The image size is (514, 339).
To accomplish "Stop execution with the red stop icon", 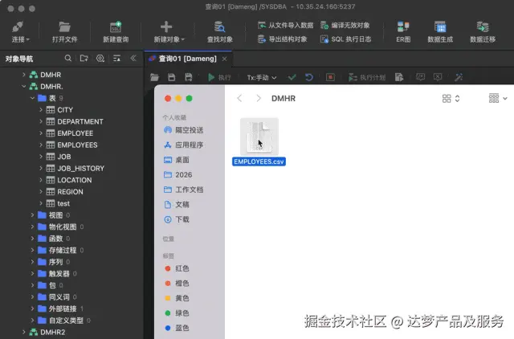I will (330, 77).
